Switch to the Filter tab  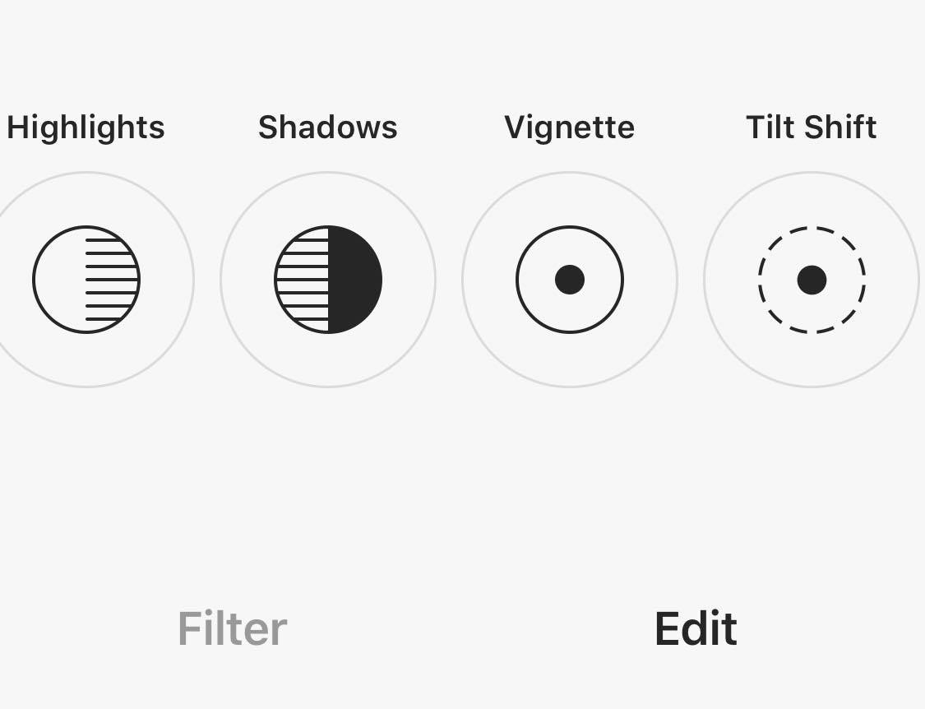tap(232, 629)
